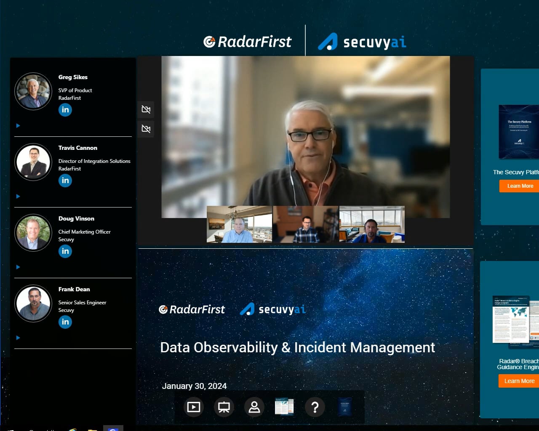Open the dark blue Secuvy document in dock

coord(345,407)
